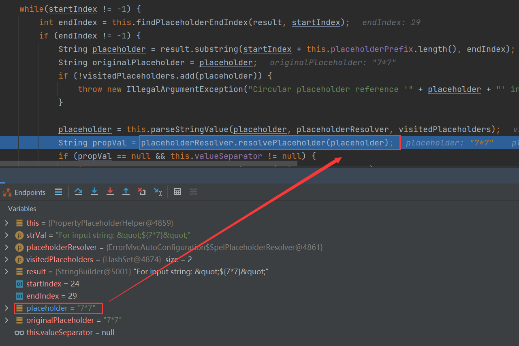Screen dimensions: 519x346
Task: Click the Step Out up-arrow icon
Action: (x=126, y=192)
